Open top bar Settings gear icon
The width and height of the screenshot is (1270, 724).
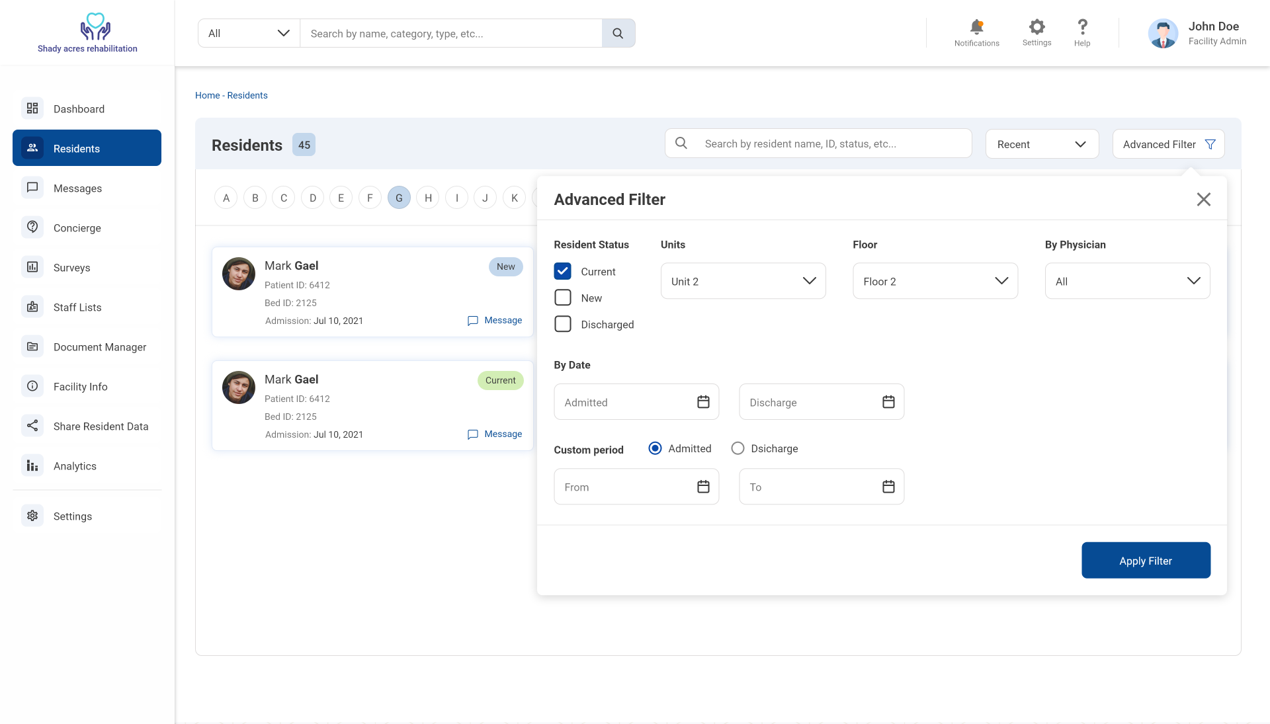(1037, 27)
